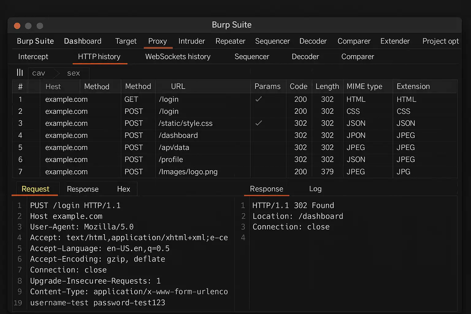Select the Proxy tab
This screenshot has height=314, width=471.
tap(158, 41)
